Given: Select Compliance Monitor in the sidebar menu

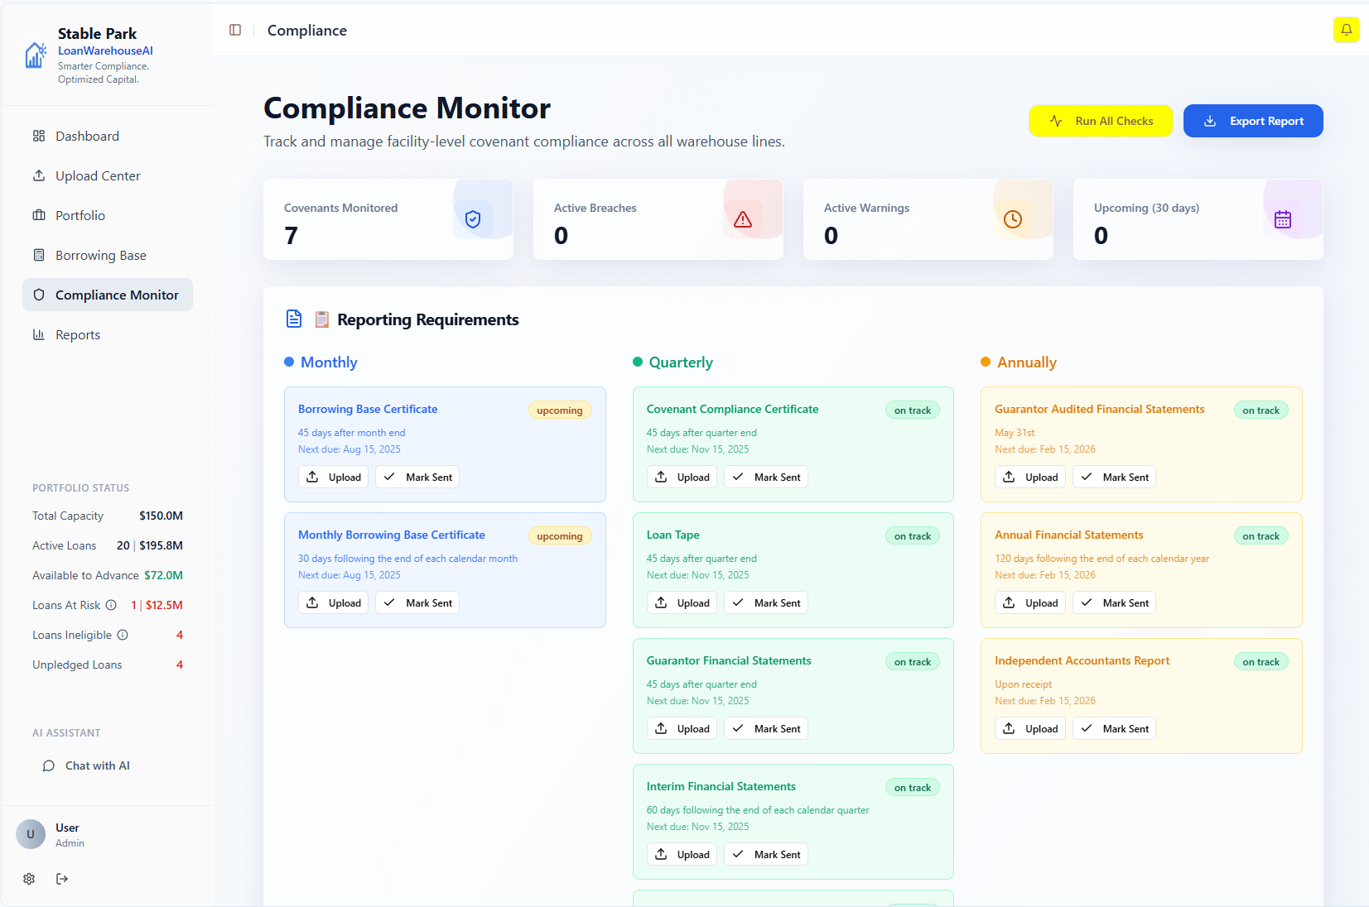Looking at the screenshot, I should click(116, 295).
